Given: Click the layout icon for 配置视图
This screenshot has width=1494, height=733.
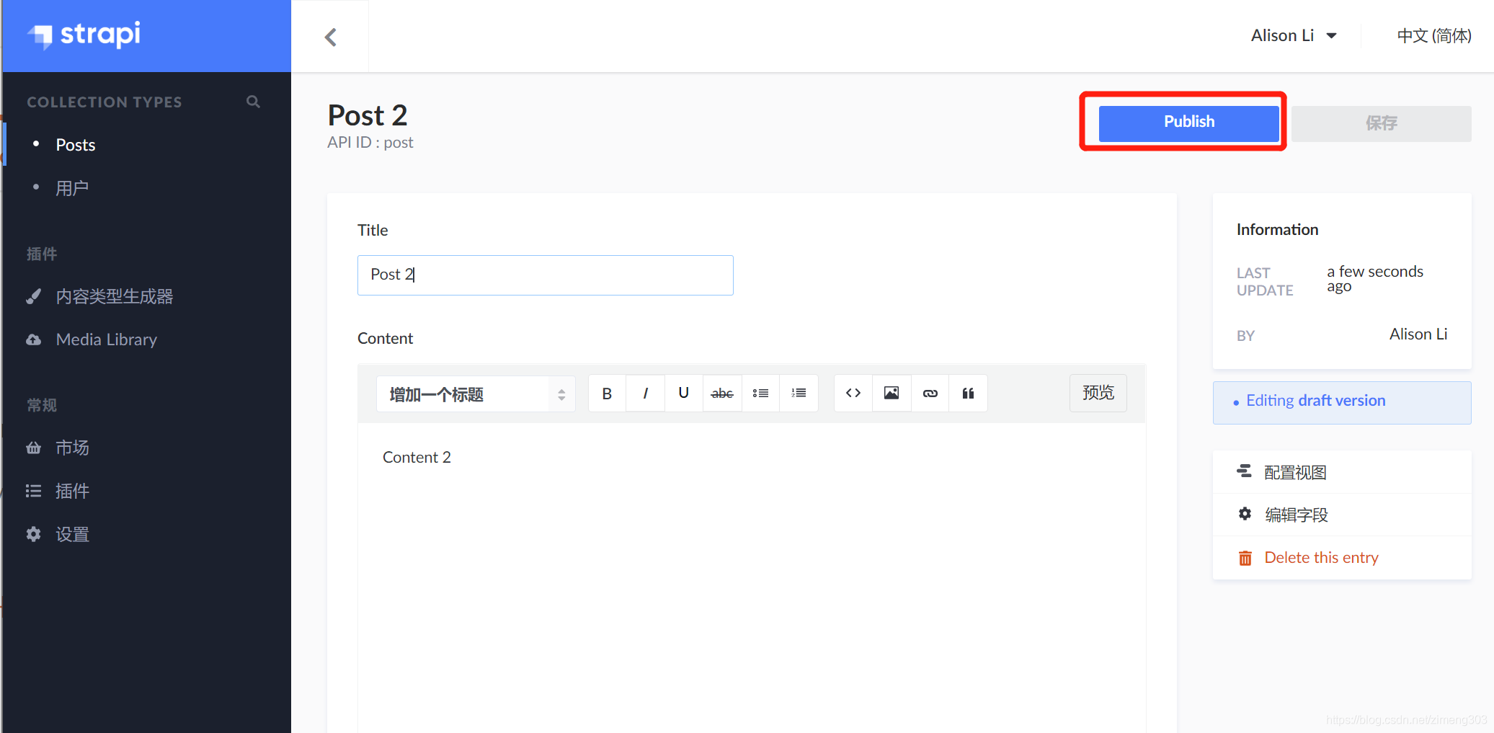Looking at the screenshot, I should (1245, 471).
